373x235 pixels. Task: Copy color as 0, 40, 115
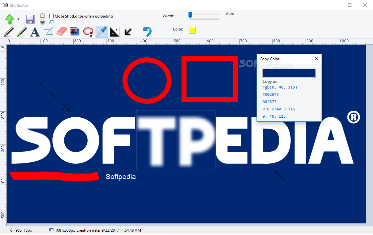[x=274, y=116]
